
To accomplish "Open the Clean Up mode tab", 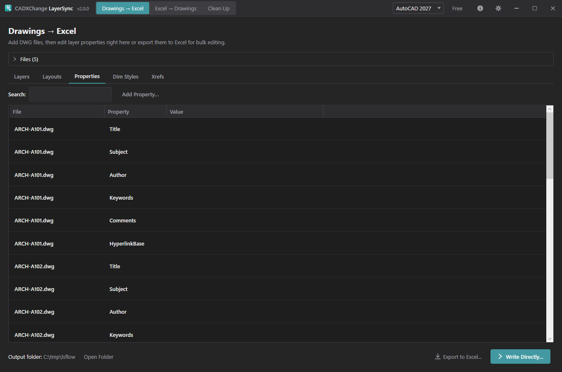I will 219,8.
